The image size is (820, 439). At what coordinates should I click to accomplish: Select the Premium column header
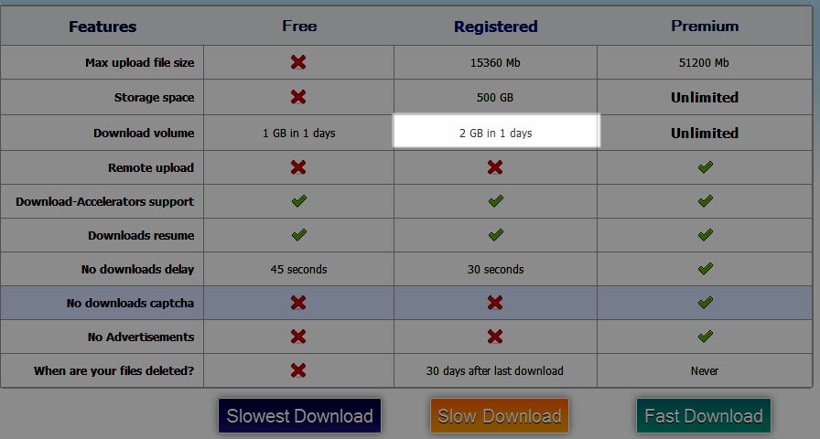point(704,27)
